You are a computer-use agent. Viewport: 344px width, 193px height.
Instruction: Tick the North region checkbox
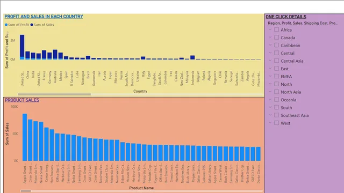[x=276, y=84]
